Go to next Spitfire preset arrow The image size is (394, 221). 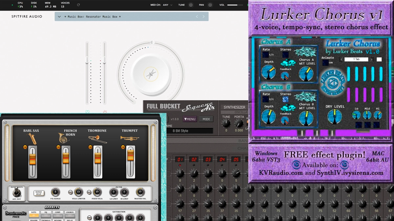204,16
